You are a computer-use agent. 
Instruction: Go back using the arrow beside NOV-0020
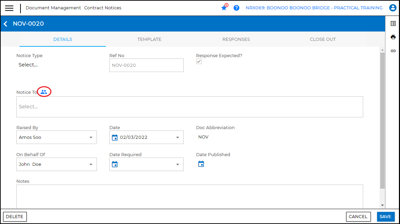(6, 24)
